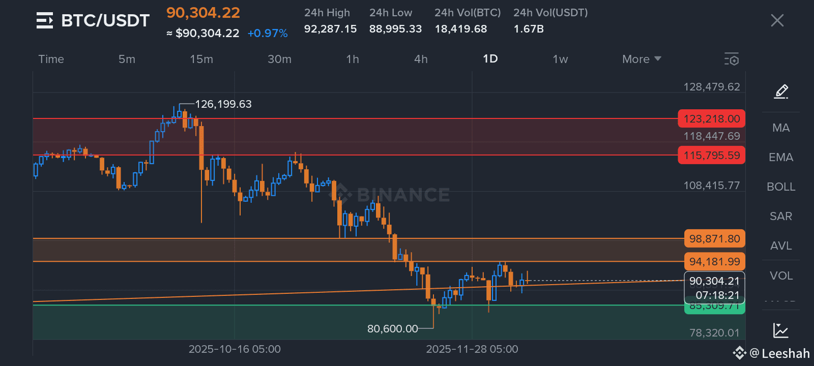Enable the BOLL indicator
This screenshot has height=366, width=814.
(781, 187)
